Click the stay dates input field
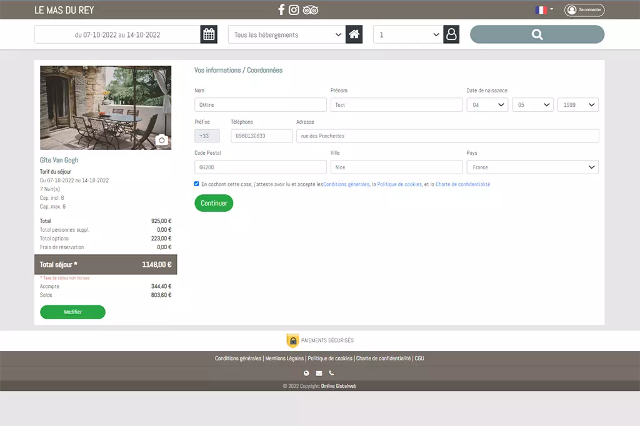 117,35
